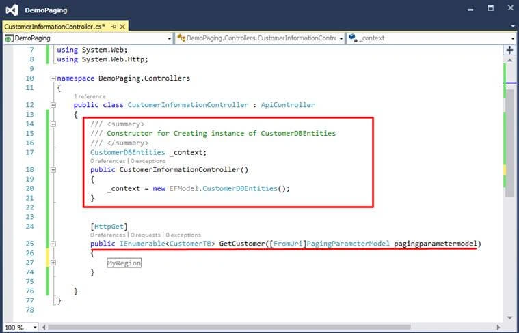Click EFModel on line 20

click(184, 188)
